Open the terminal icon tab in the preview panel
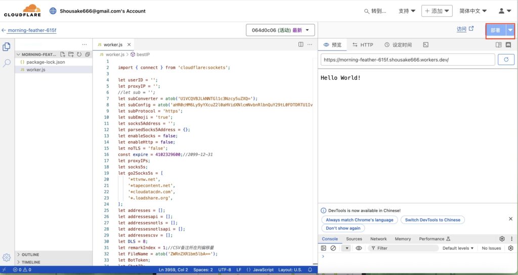This screenshot has width=518, height=275. [426, 45]
